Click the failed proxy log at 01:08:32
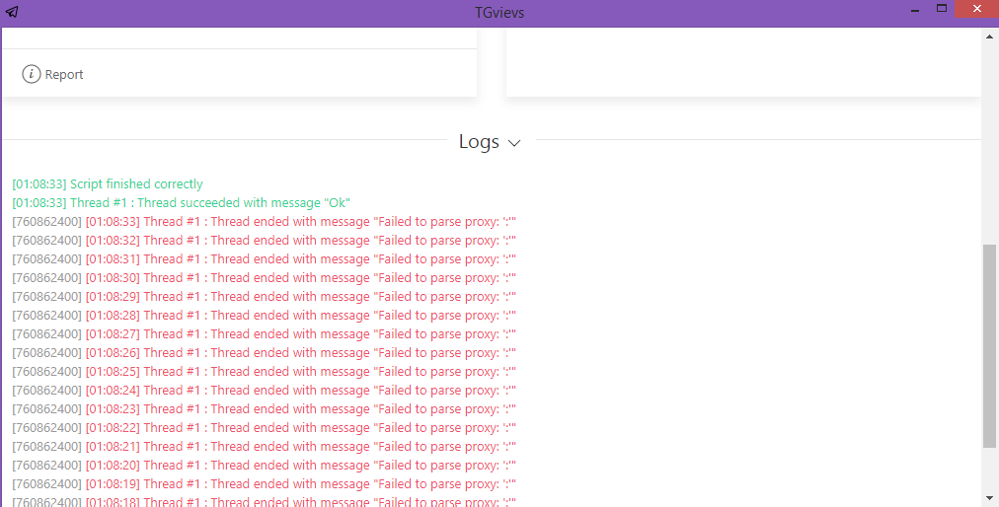The image size is (999, 507). click(x=265, y=241)
